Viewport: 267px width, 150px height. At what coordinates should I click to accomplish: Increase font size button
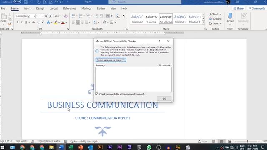coord(46,16)
